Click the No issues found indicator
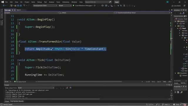Screen dimensions: 188x106 20,82
